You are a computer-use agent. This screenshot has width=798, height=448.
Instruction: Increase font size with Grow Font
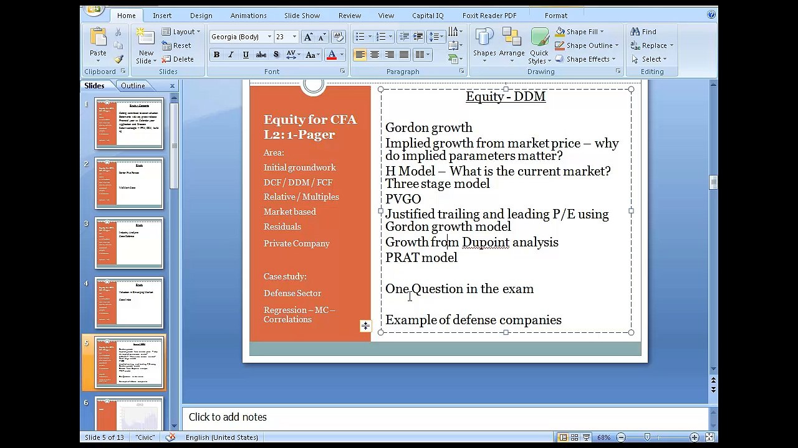[x=308, y=37]
